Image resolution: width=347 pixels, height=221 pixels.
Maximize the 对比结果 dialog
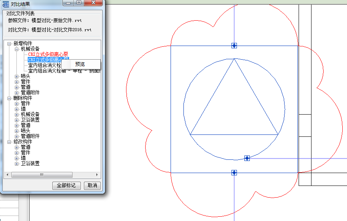(x=79, y=3)
